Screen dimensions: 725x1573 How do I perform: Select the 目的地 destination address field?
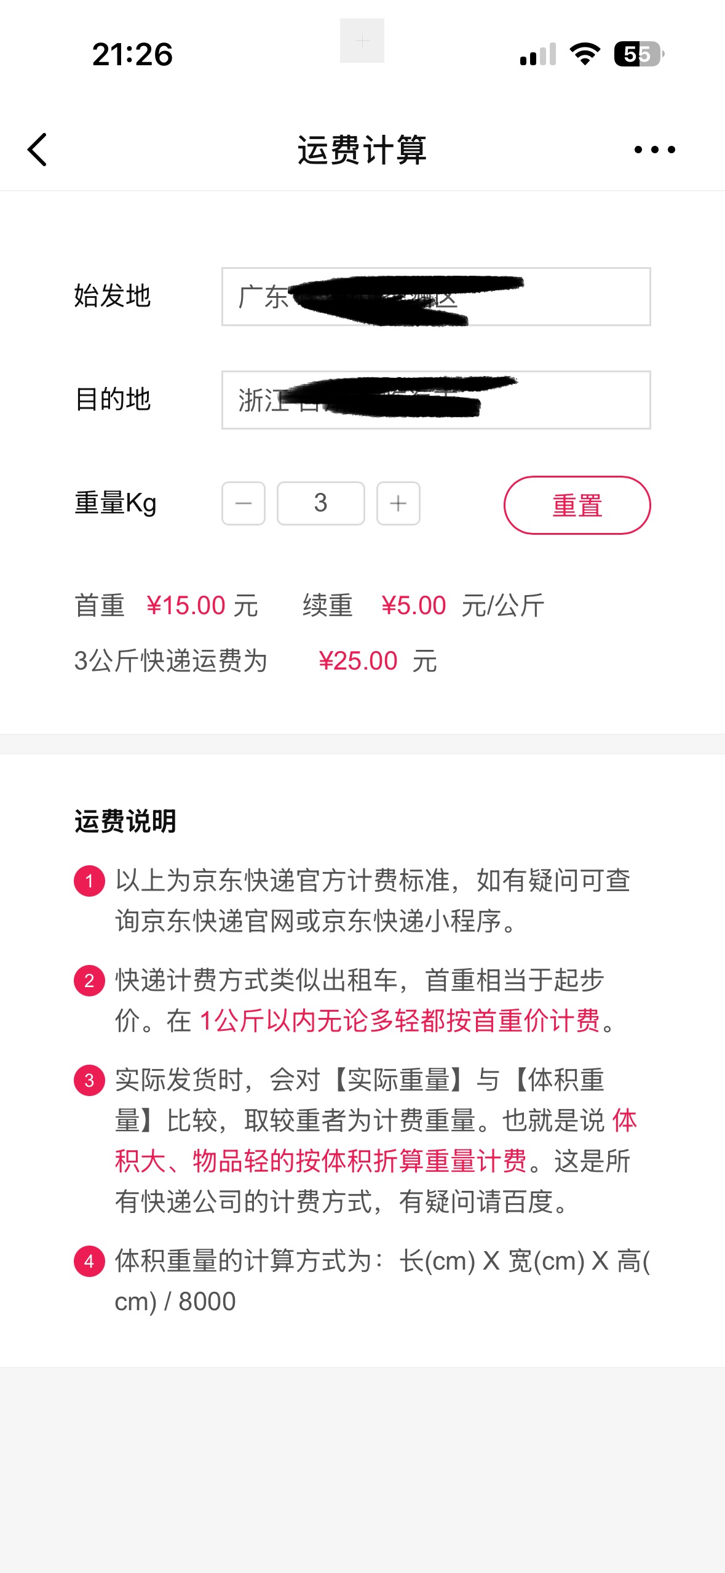(435, 400)
